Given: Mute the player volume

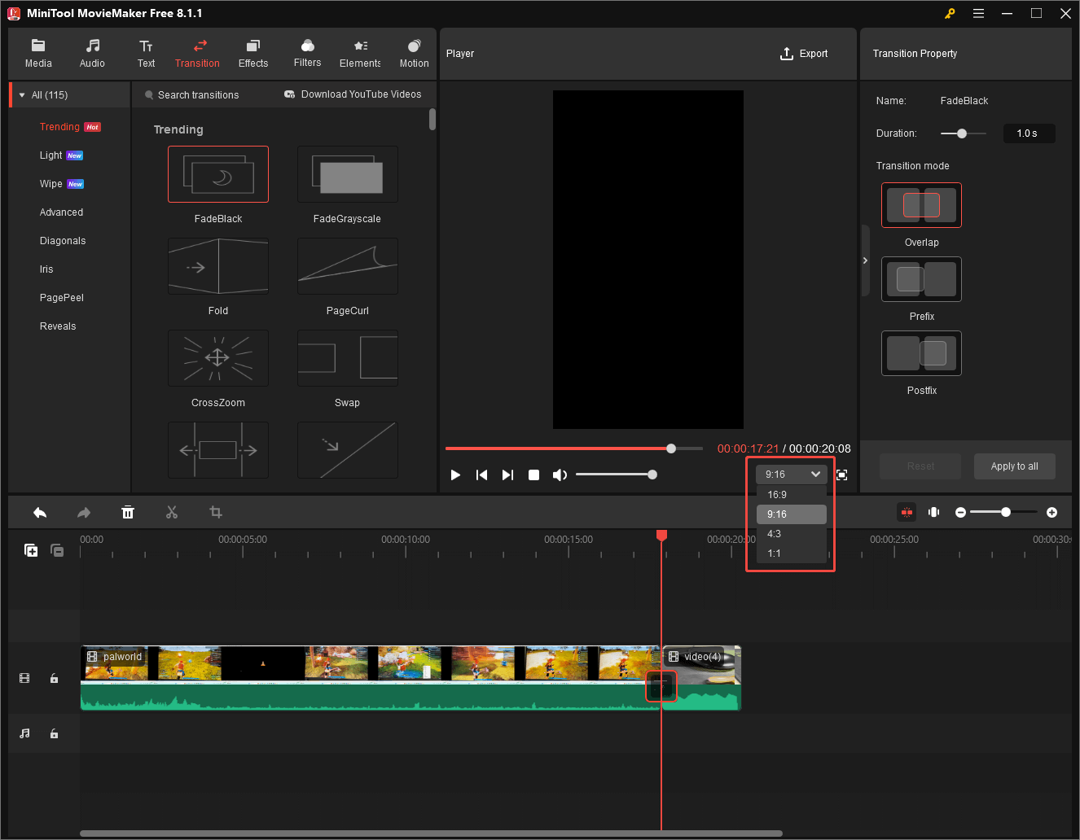Looking at the screenshot, I should tap(560, 475).
